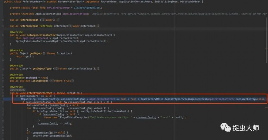
Task: Click ConsumerConfig.class argument
Action: [250, 99]
